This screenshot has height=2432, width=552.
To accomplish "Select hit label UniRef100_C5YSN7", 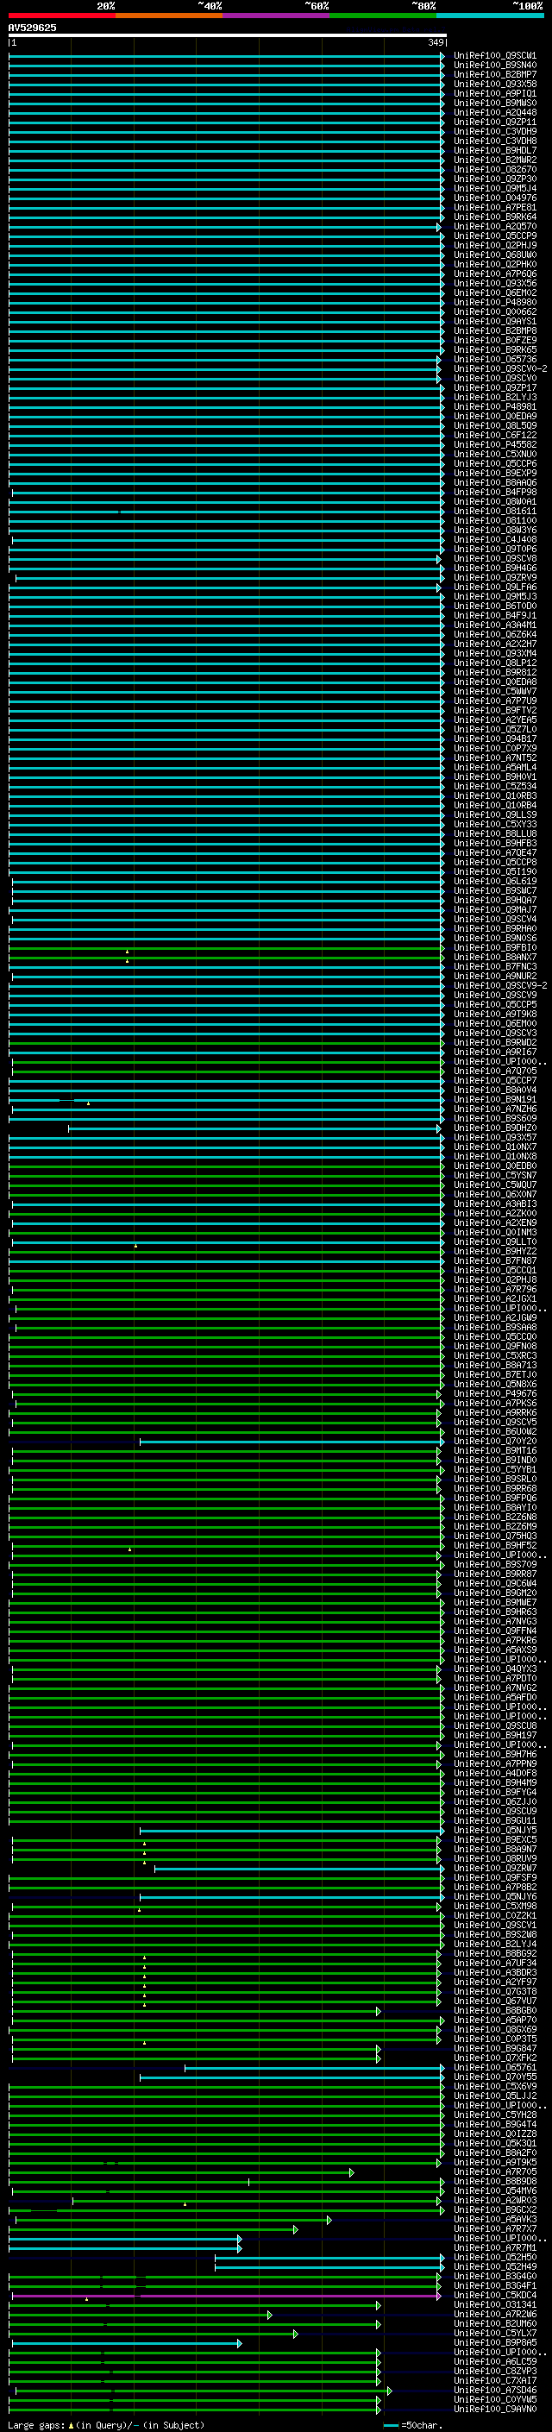I will [x=495, y=1175].
